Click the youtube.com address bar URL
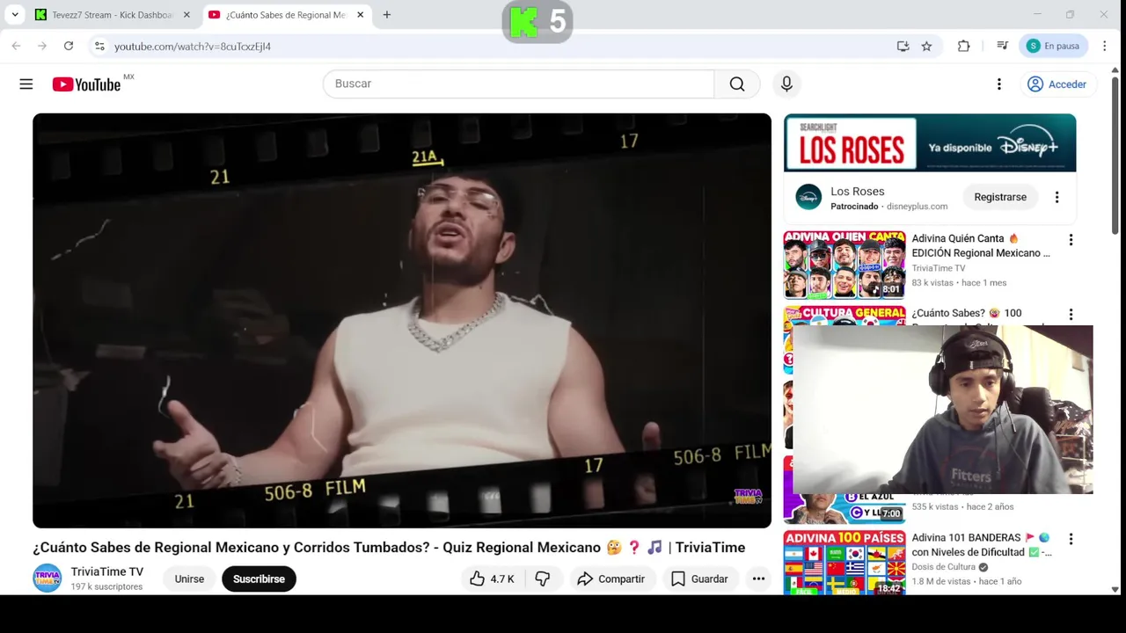 (x=193, y=47)
